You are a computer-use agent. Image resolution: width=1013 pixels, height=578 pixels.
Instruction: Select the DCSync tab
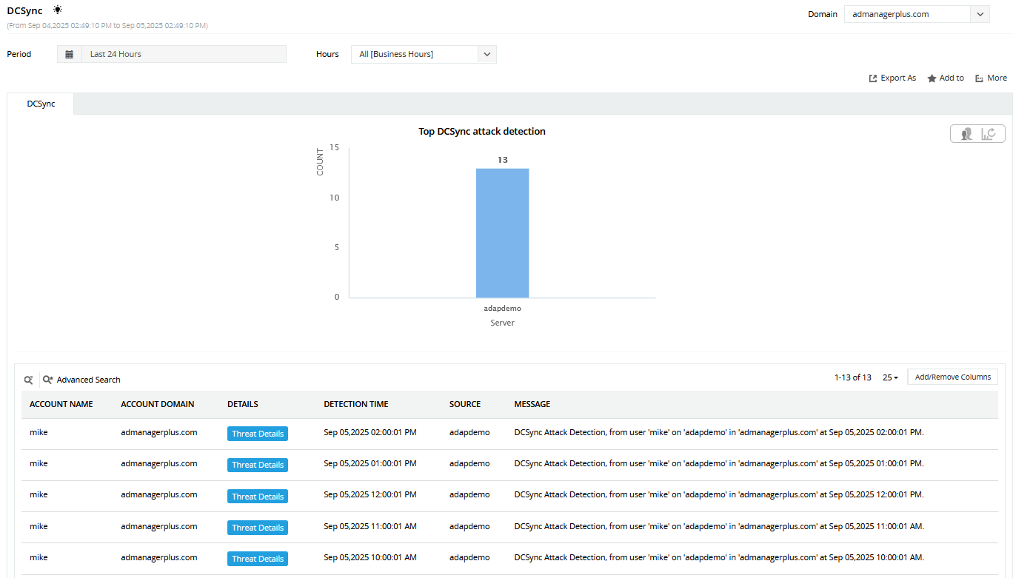click(x=41, y=104)
